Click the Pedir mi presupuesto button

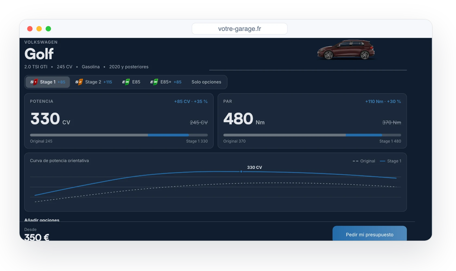click(x=369, y=234)
